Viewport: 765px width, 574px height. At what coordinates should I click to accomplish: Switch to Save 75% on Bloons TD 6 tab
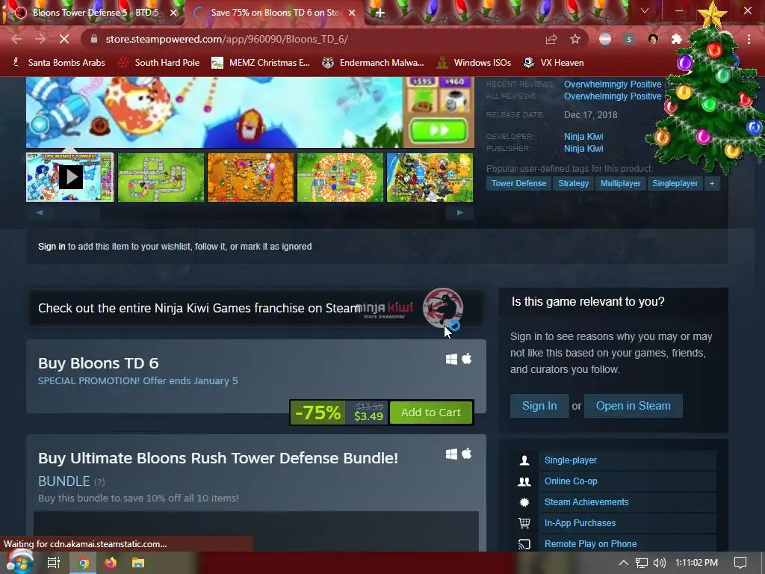point(273,13)
